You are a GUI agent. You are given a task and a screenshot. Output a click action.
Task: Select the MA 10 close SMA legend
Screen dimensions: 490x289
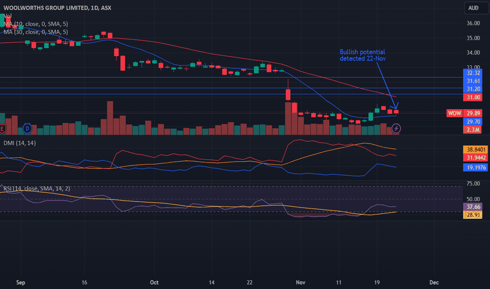(36, 24)
